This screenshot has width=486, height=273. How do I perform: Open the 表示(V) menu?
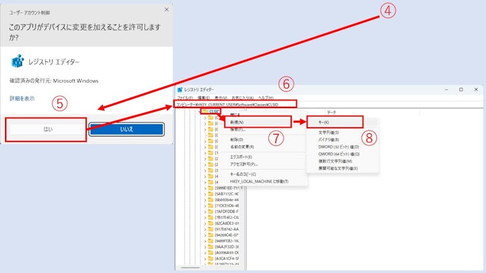tap(221, 98)
